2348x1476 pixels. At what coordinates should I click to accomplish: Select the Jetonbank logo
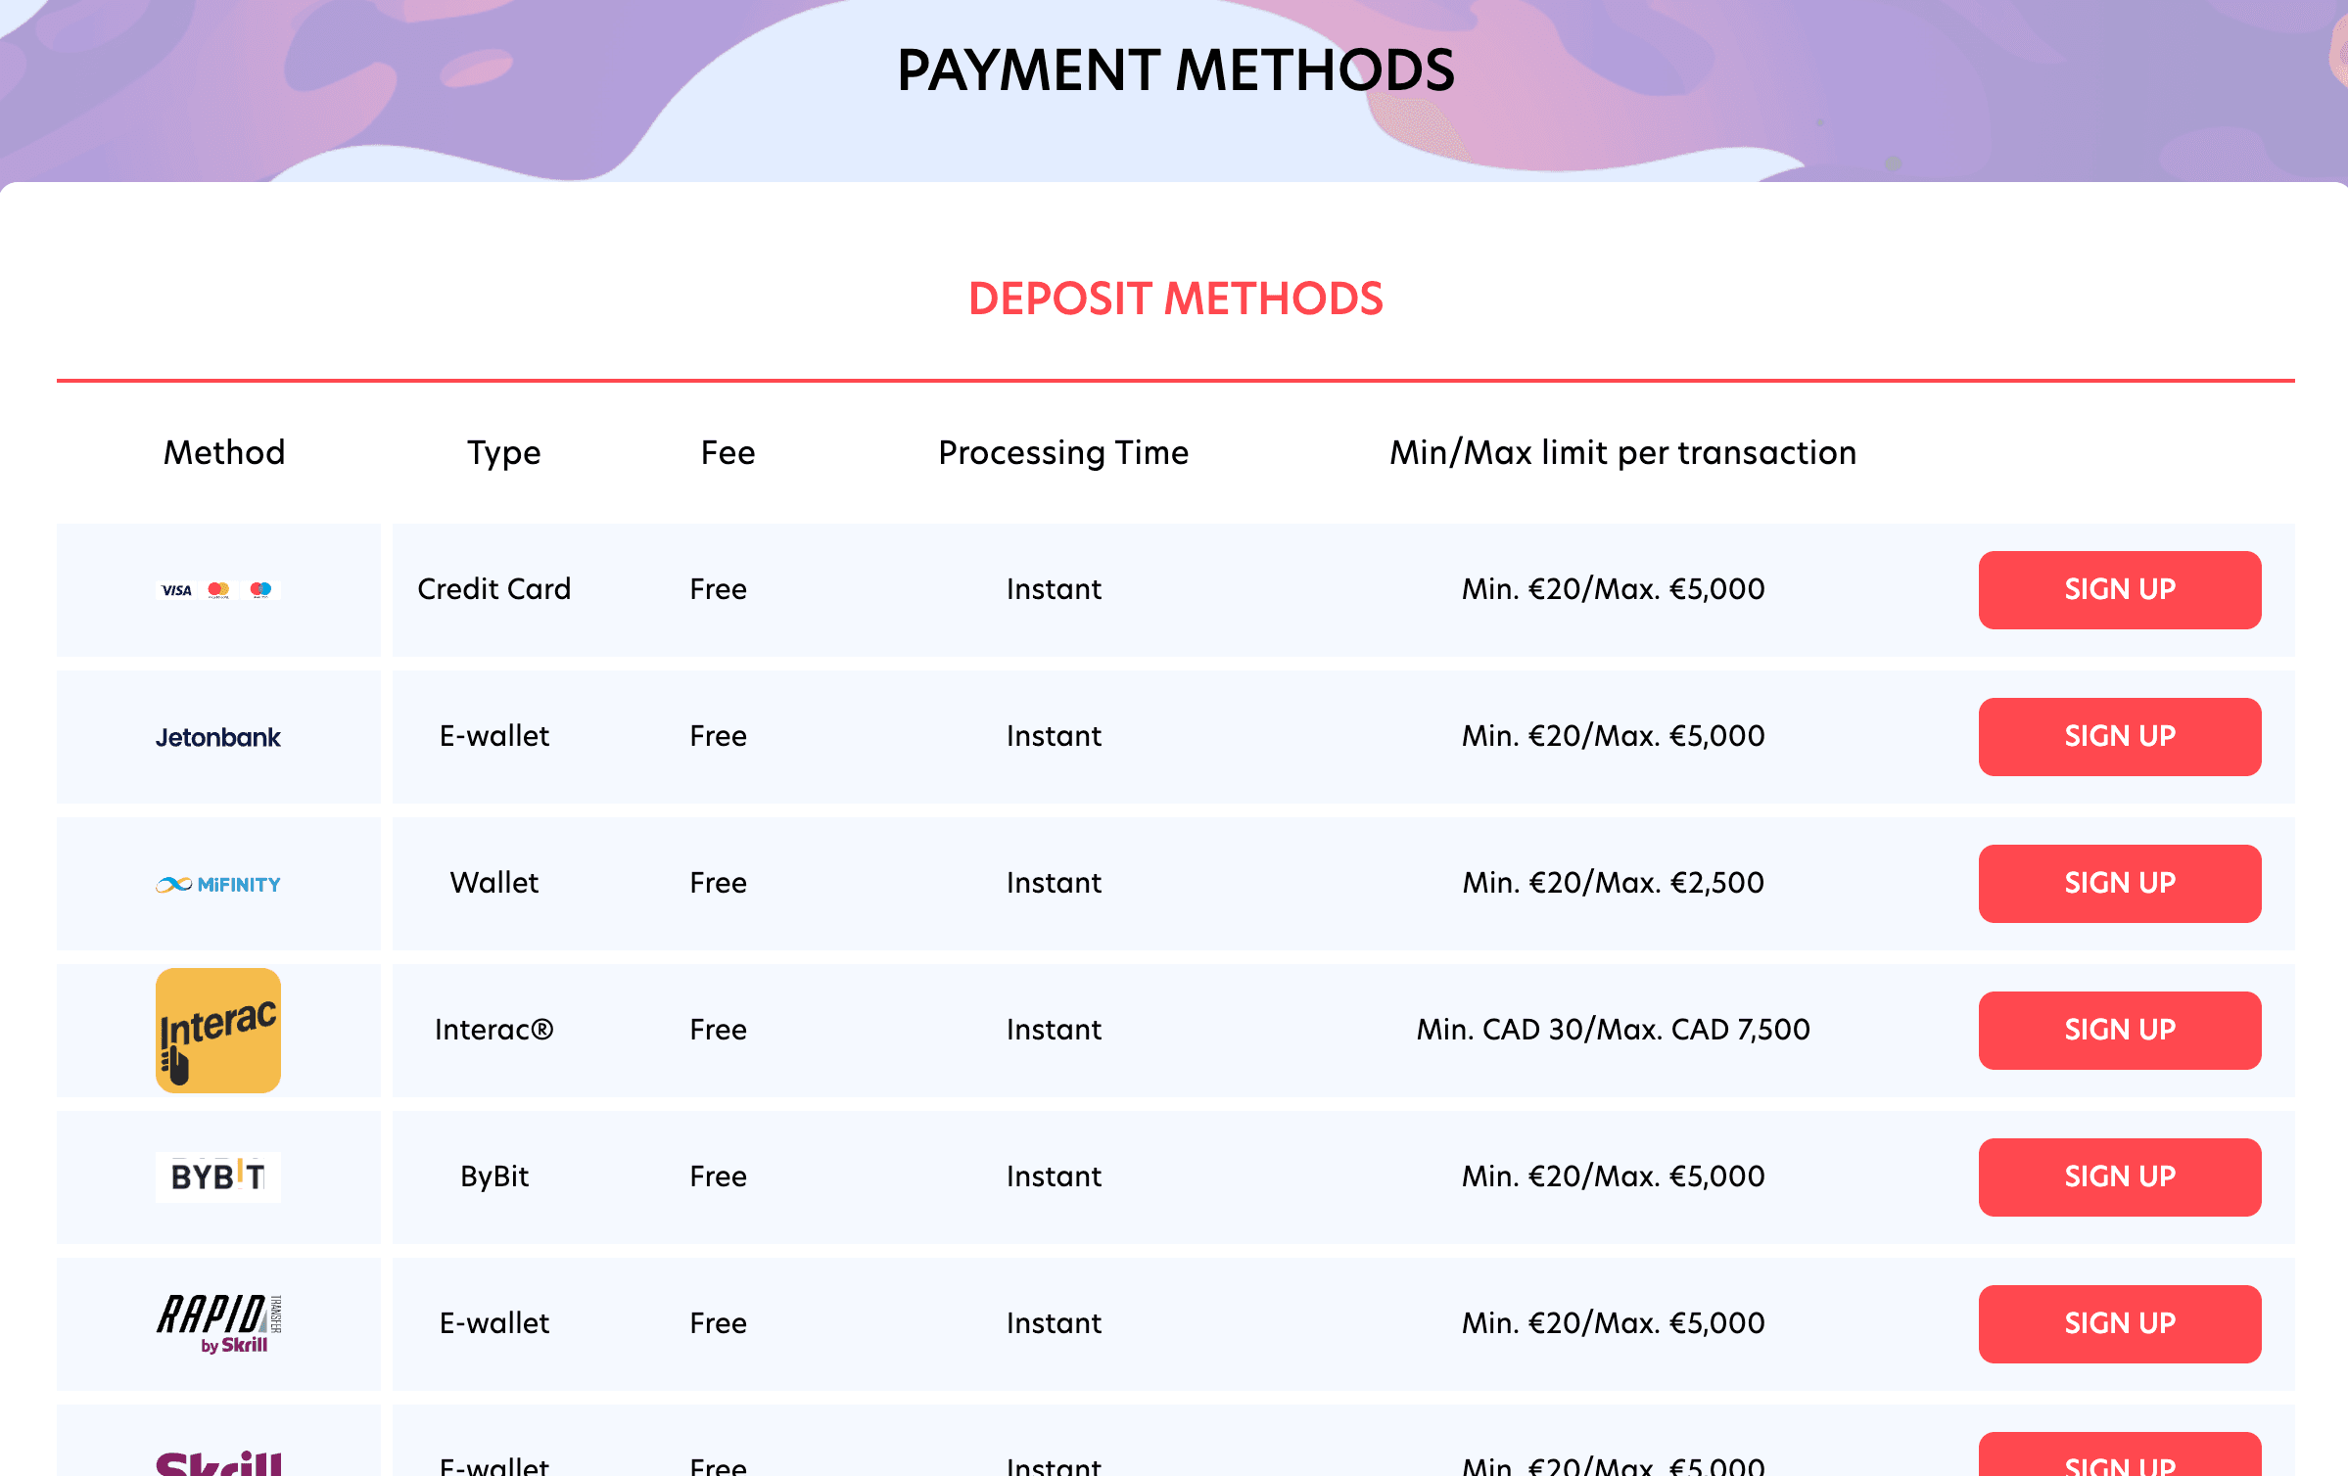(x=217, y=737)
